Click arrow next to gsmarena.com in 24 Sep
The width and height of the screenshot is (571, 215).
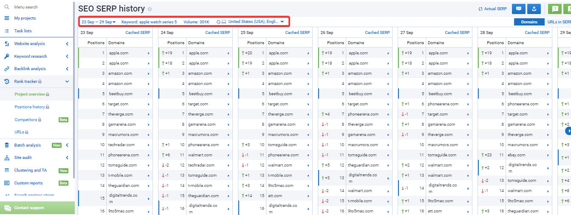[x=229, y=124]
